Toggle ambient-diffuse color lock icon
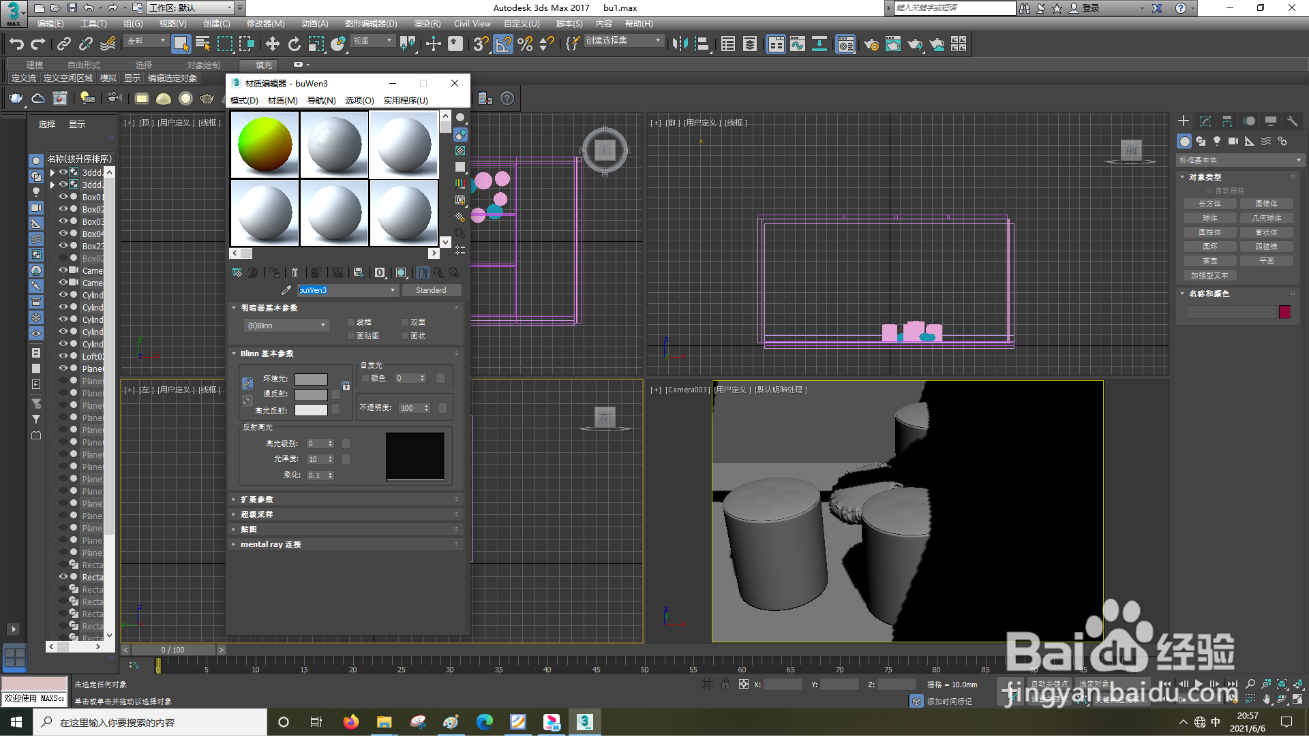 (346, 386)
